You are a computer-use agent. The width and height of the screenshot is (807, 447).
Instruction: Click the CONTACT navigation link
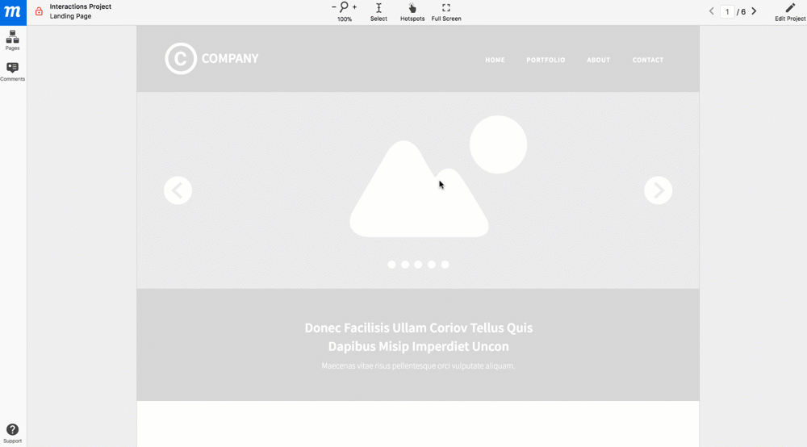point(648,60)
